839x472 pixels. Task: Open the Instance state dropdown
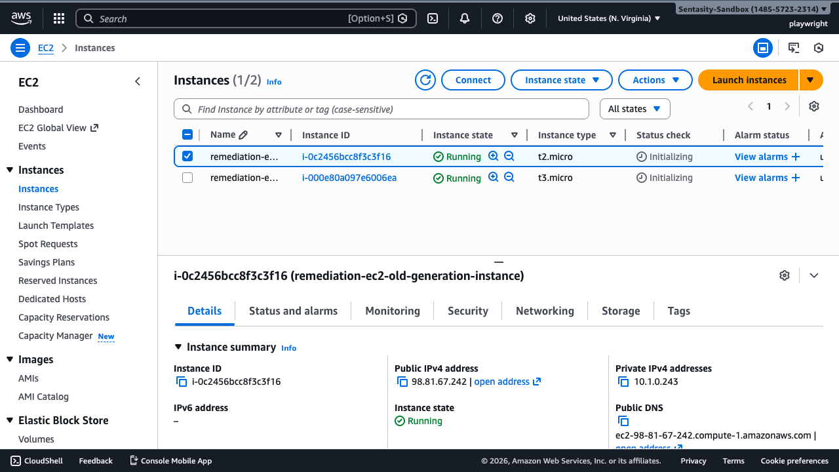(561, 79)
